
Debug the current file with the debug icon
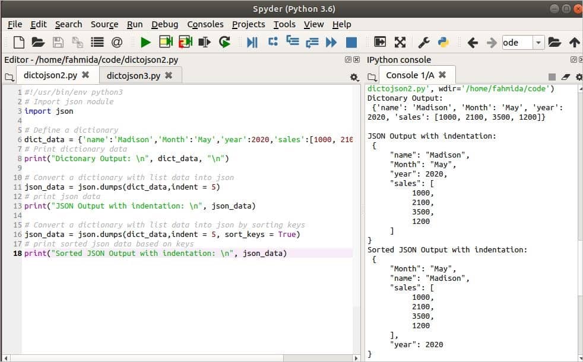[x=252, y=42]
